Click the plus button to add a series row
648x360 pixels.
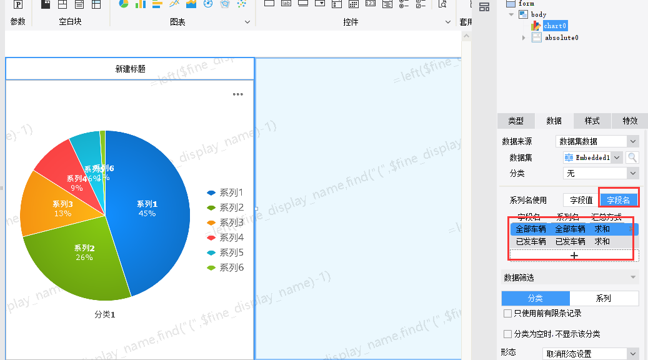tap(574, 256)
